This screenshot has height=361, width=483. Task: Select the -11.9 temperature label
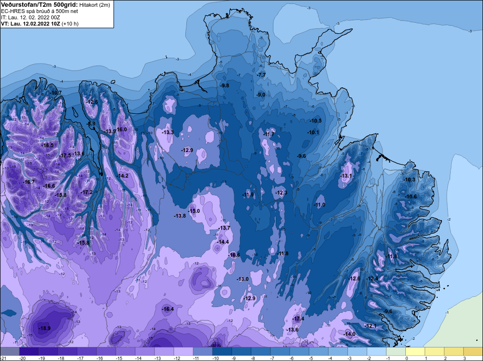pos(248,194)
